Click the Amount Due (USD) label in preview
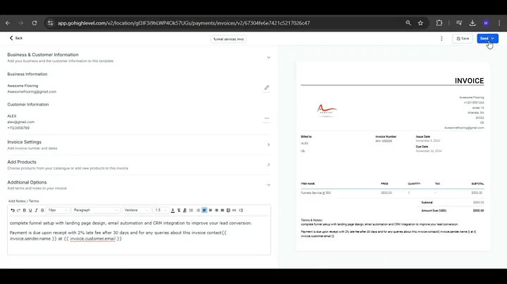507x284 pixels. click(434, 211)
